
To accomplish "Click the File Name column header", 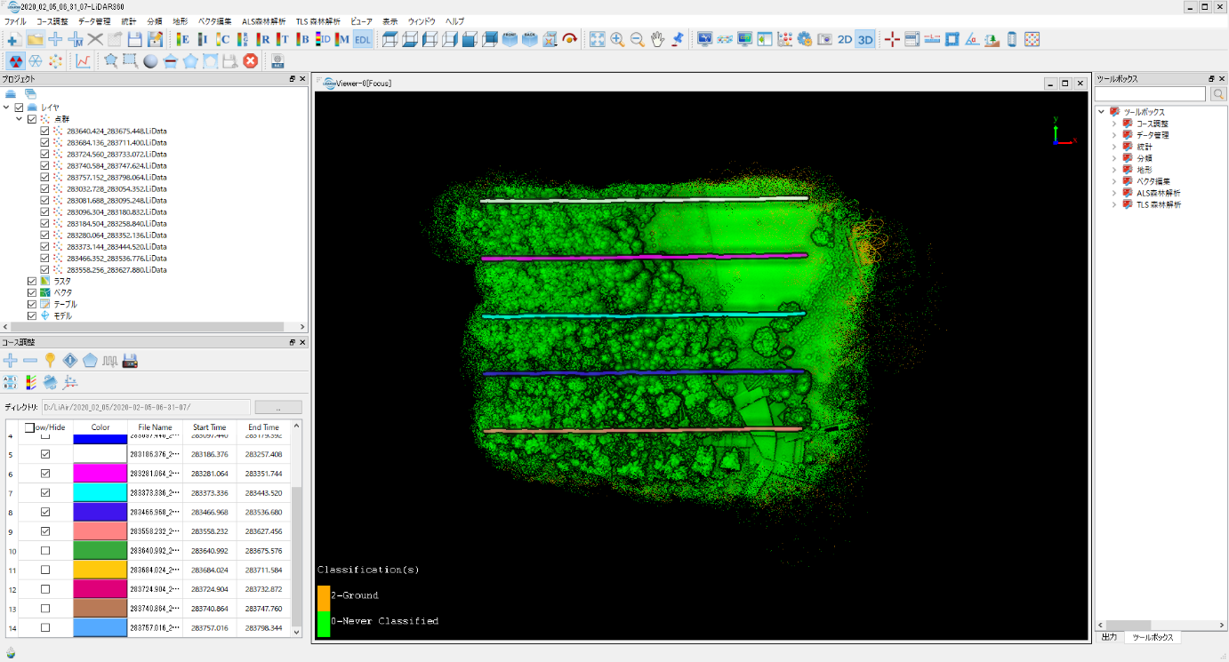I will (x=155, y=427).
